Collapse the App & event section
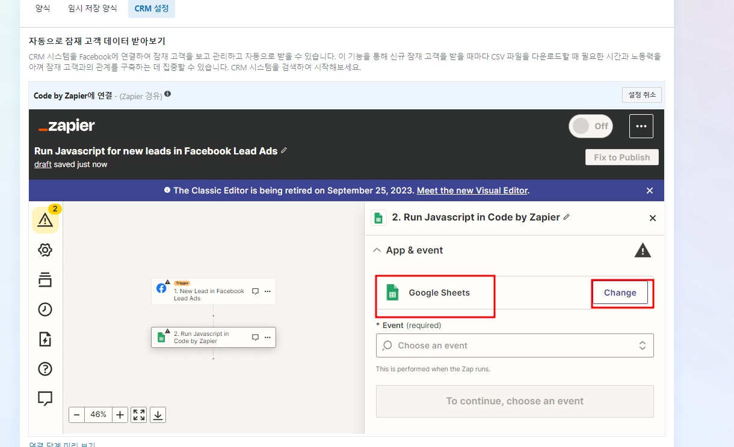The image size is (734, 447). pyautogui.click(x=377, y=250)
